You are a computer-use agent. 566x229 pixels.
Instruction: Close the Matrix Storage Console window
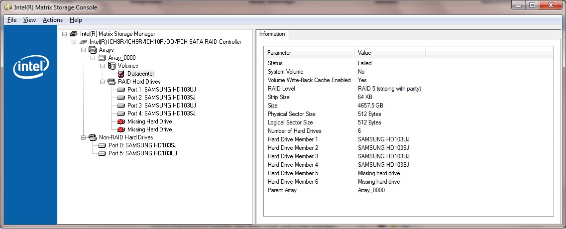pos(550,5)
